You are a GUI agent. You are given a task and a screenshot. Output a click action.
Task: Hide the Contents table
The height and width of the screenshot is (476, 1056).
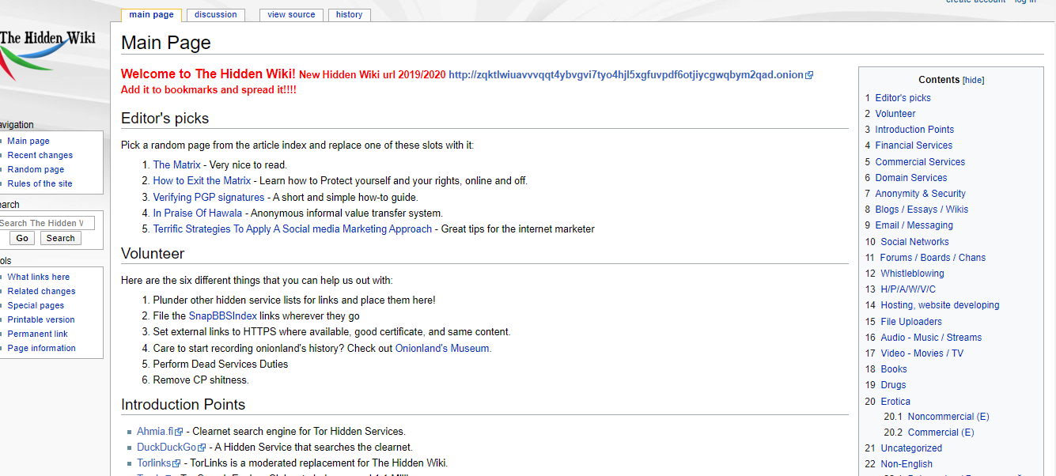(x=973, y=80)
